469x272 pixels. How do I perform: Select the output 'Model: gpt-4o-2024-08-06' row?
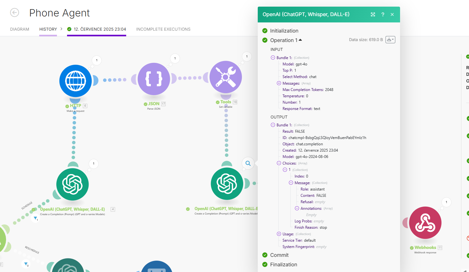coord(305,157)
